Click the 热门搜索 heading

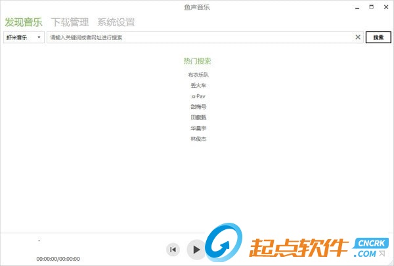click(197, 61)
